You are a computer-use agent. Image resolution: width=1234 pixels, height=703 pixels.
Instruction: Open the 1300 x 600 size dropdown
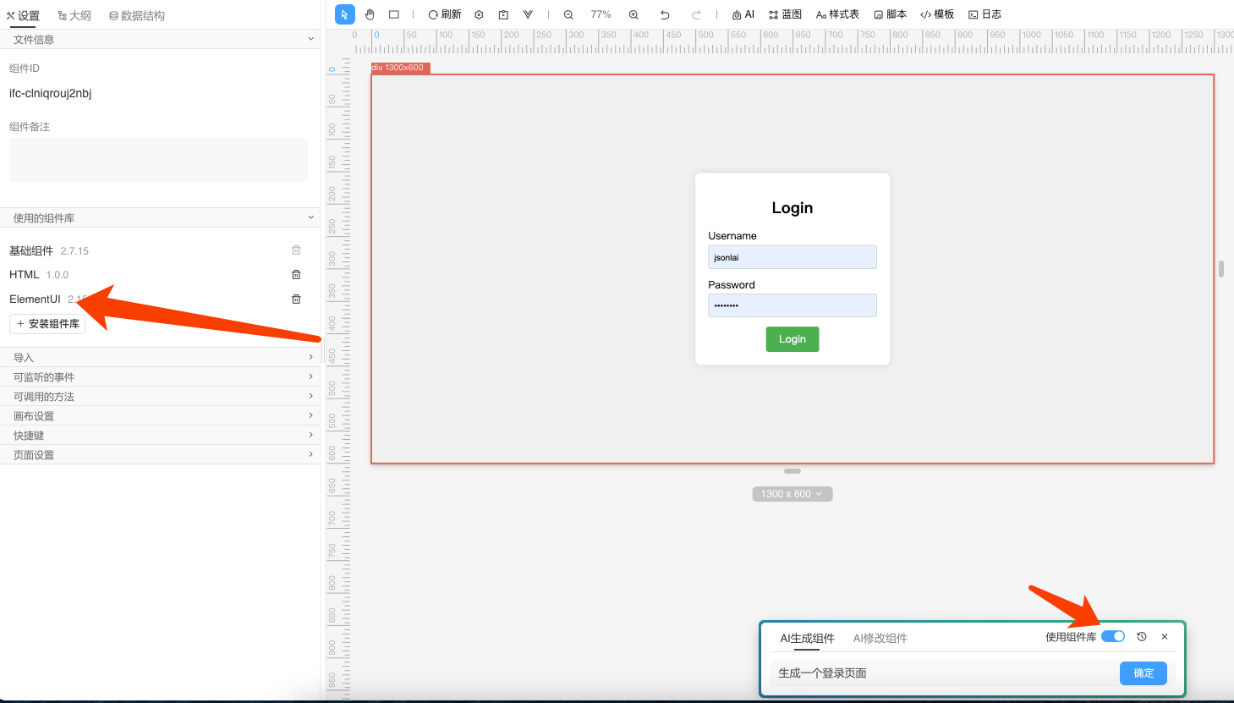792,494
